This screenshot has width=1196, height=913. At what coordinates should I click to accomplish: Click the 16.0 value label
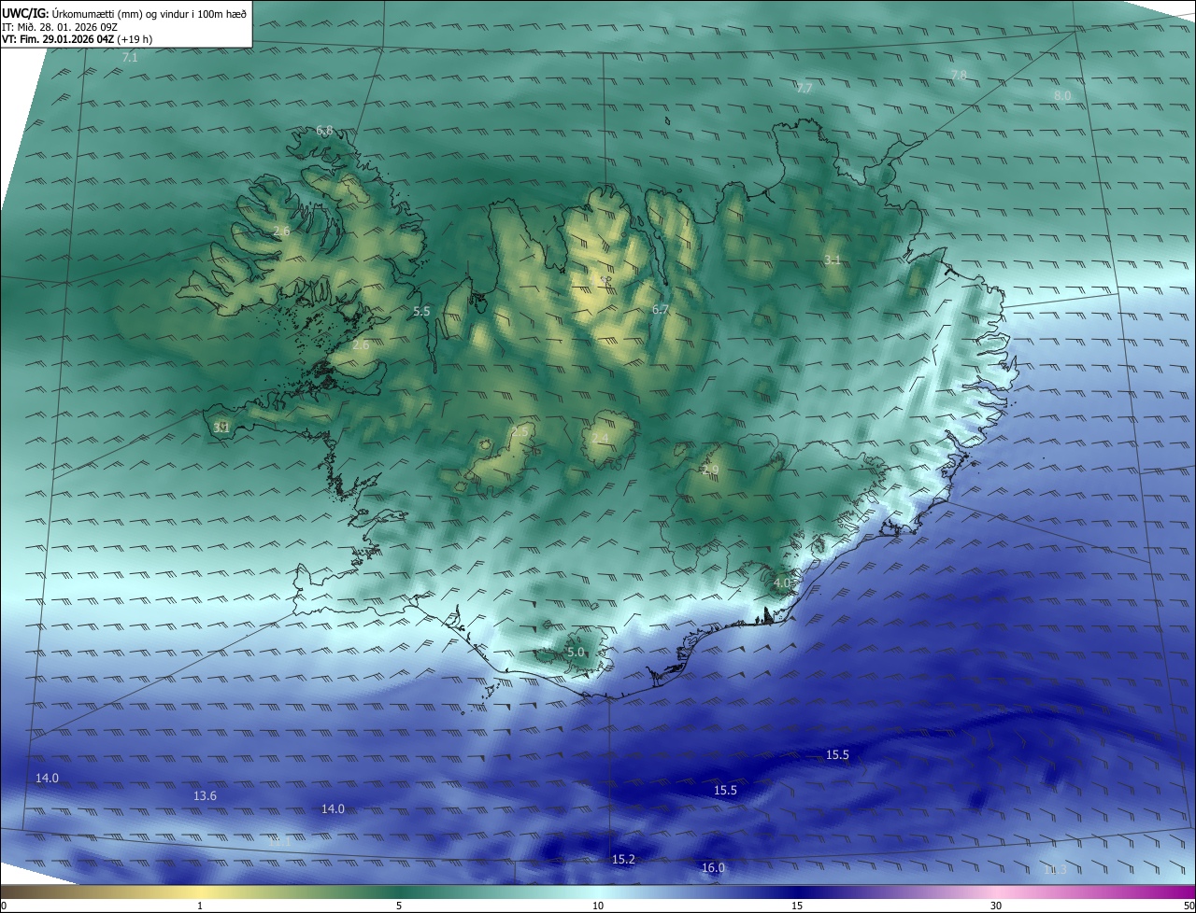coord(713,868)
